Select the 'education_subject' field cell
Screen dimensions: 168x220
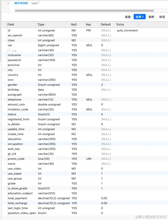click(x=20, y=193)
